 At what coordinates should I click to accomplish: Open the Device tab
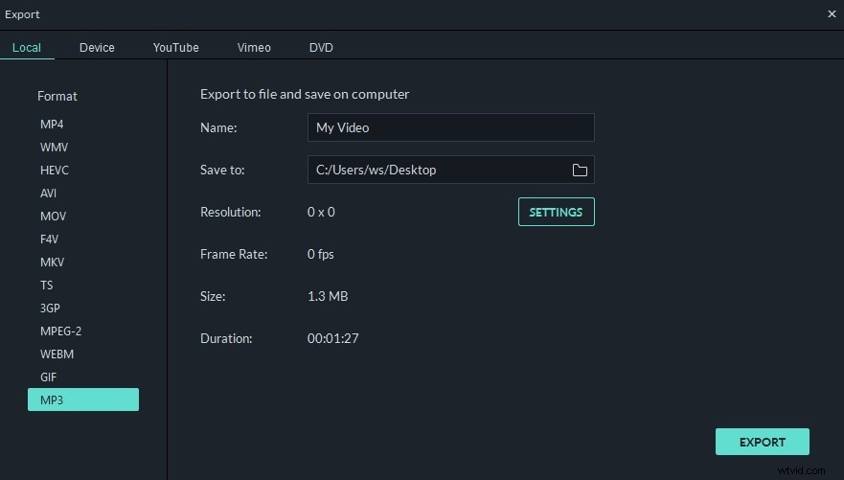point(97,47)
